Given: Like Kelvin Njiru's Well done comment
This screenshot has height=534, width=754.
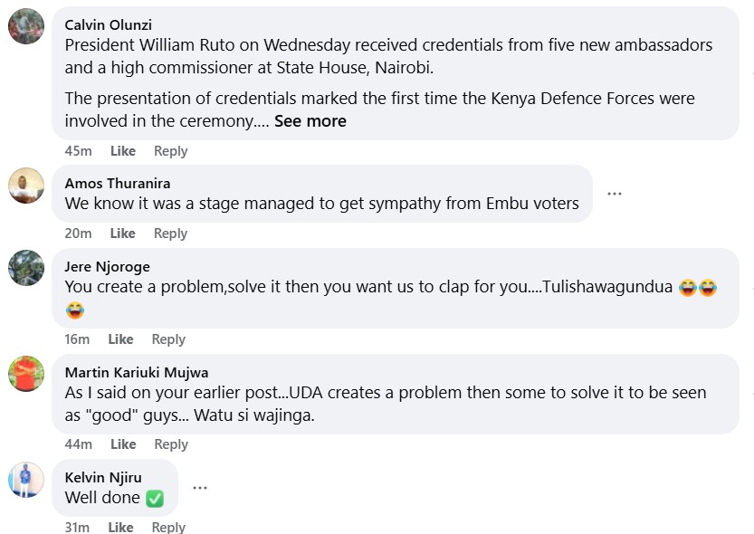Looking at the screenshot, I should 120,527.
